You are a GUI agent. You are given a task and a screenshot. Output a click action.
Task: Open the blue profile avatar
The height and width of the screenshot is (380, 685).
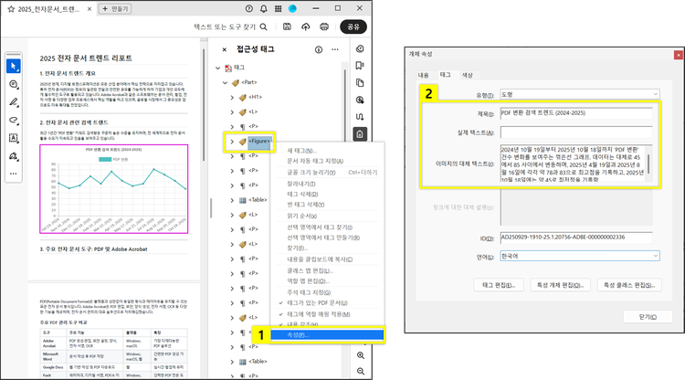(x=292, y=9)
